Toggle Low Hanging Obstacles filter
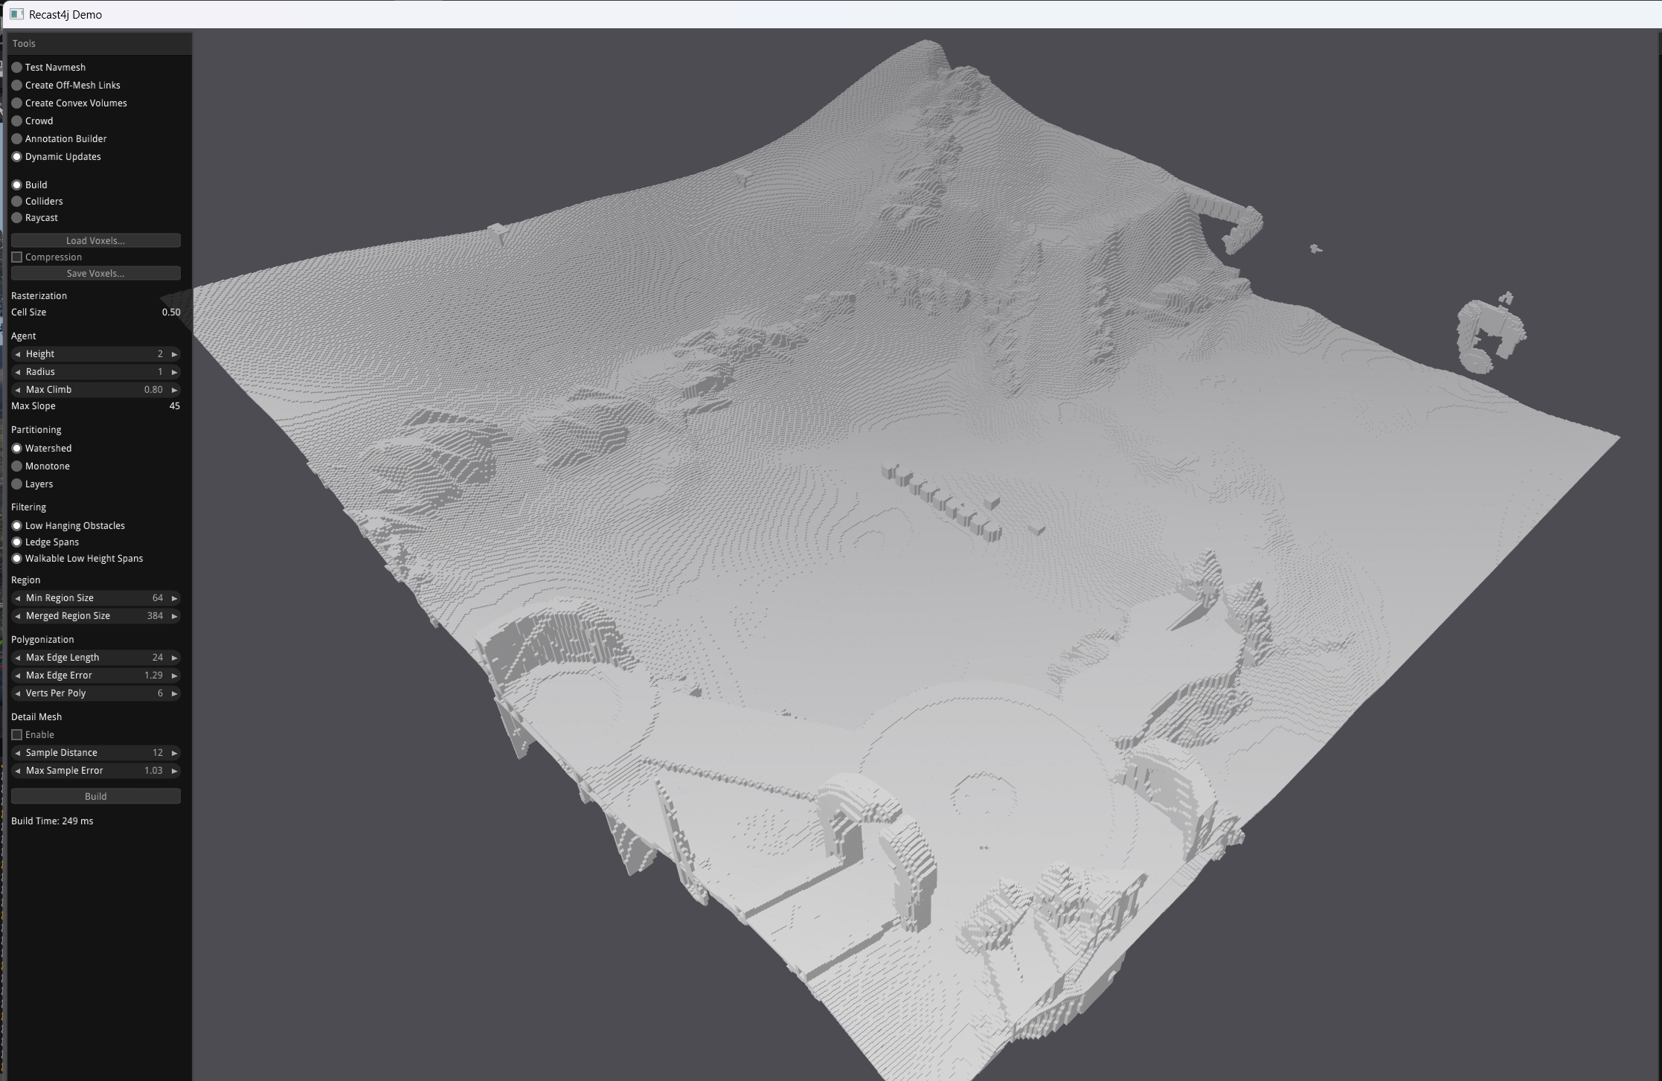The image size is (1662, 1081). [x=17, y=526]
